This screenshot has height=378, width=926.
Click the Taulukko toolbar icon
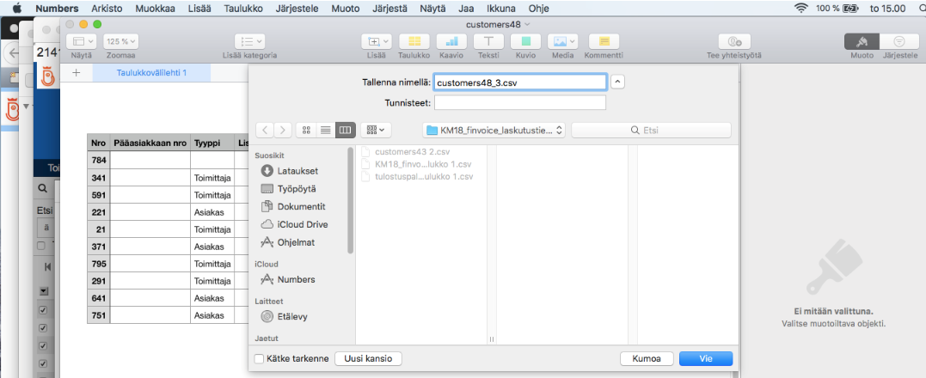tap(414, 41)
